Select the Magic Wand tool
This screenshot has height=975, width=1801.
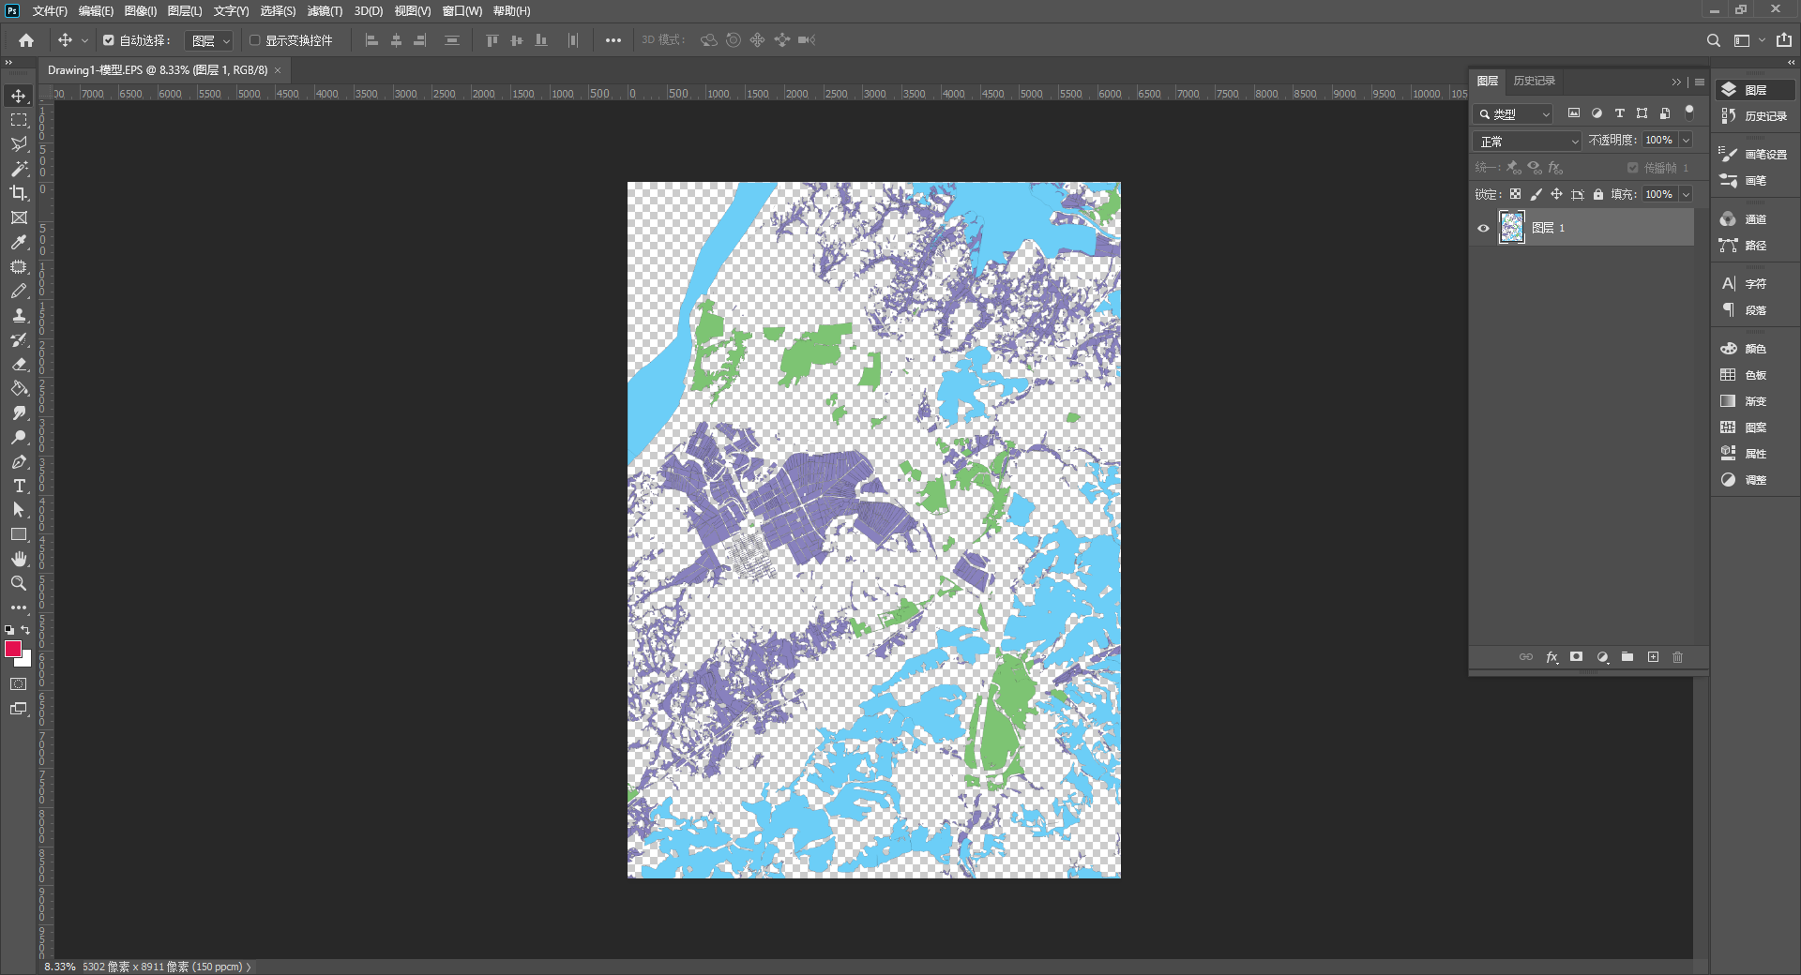[x=19, y=169]
